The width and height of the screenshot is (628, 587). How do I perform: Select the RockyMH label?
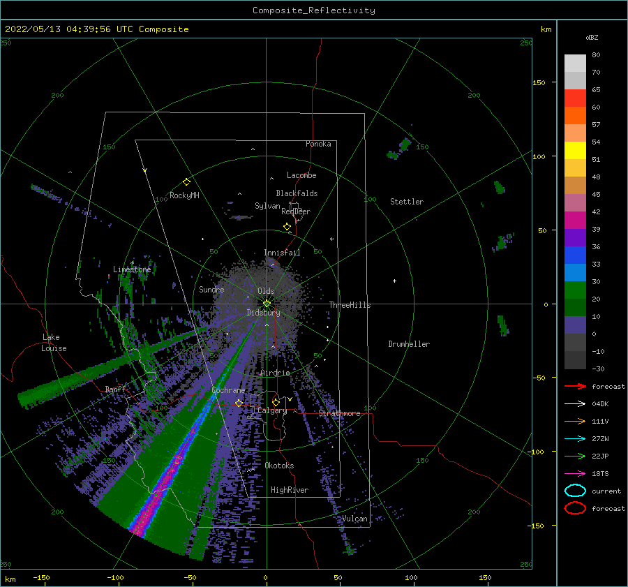pos(184,195)
